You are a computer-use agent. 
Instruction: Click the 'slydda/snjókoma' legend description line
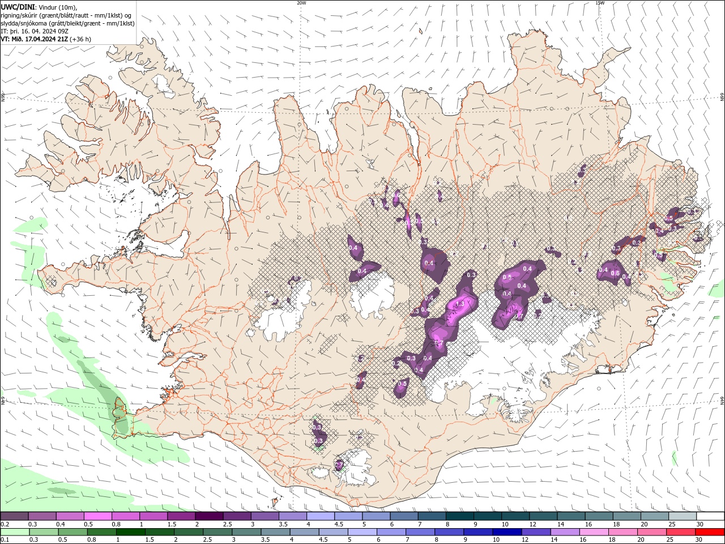click(x=67, y=23)
